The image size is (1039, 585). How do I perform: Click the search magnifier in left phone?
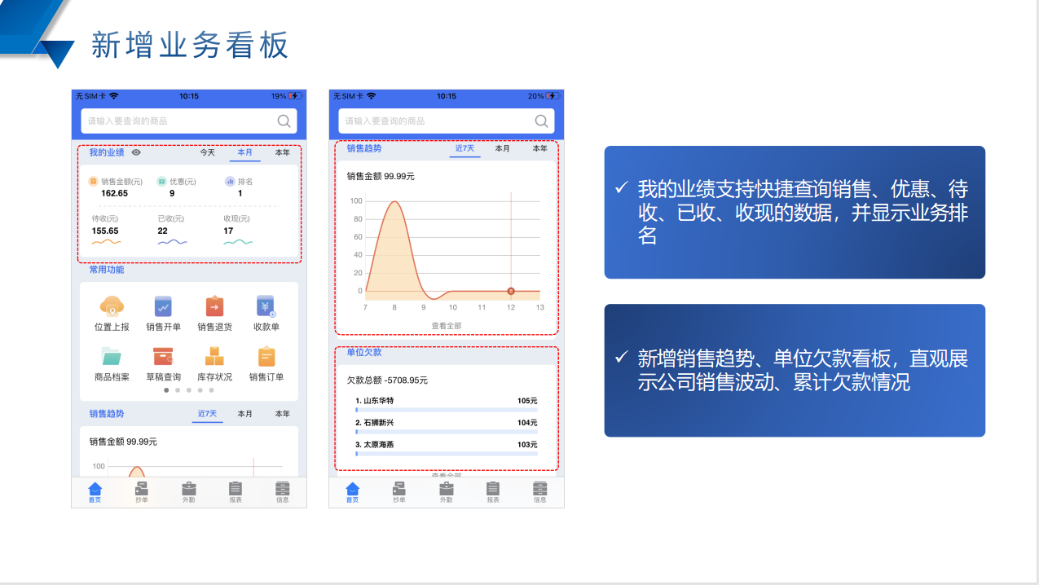(284, 121)
